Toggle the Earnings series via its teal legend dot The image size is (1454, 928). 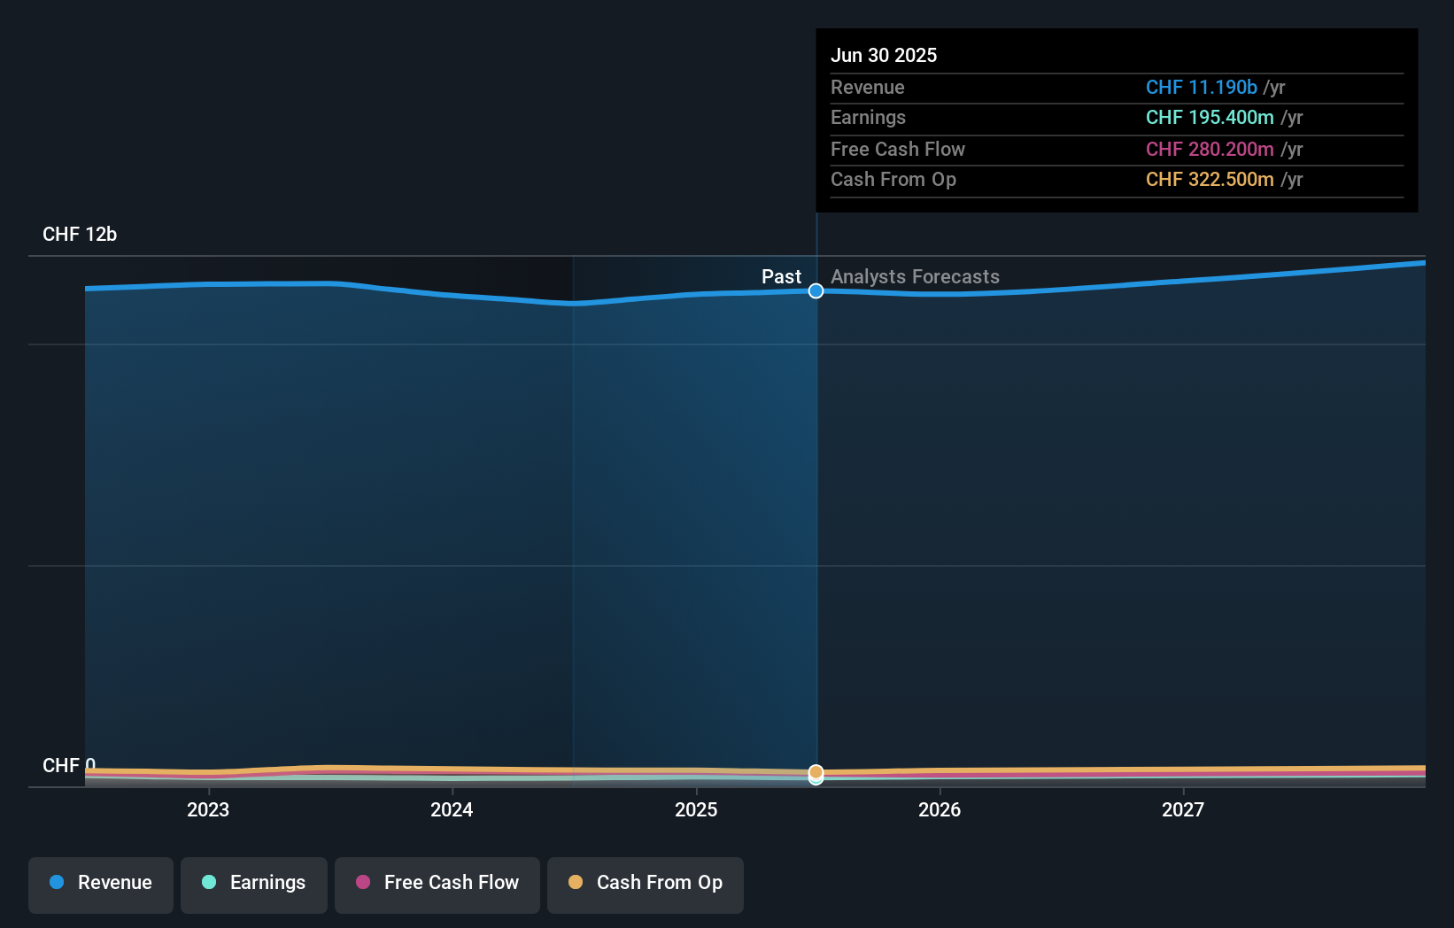[x=208, y=883]
